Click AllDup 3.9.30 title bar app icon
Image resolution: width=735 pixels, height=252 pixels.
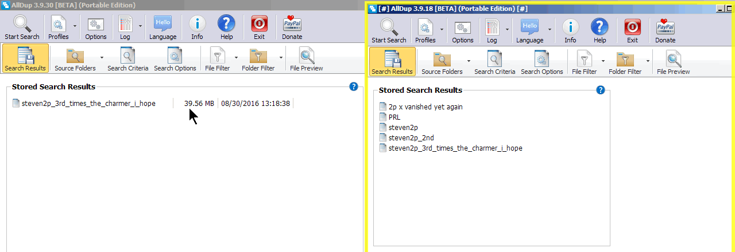(5, 5)
